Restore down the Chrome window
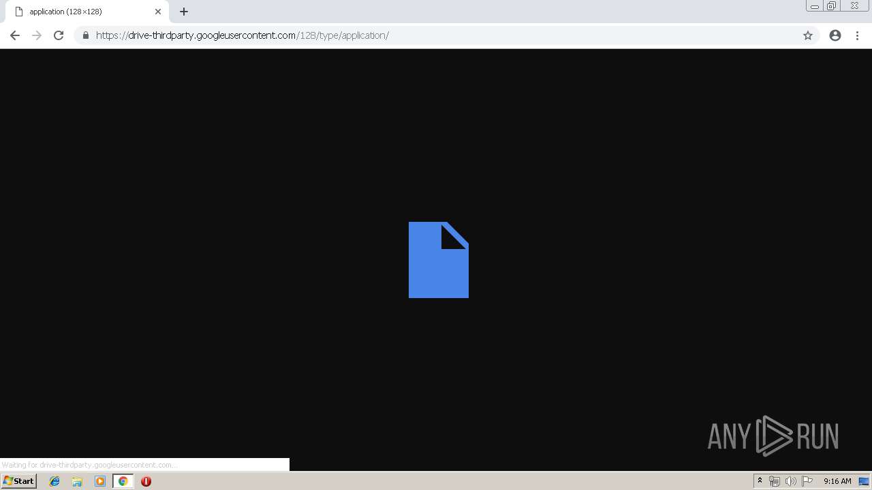Screen dimensions: 872x490 coord(831,6)
